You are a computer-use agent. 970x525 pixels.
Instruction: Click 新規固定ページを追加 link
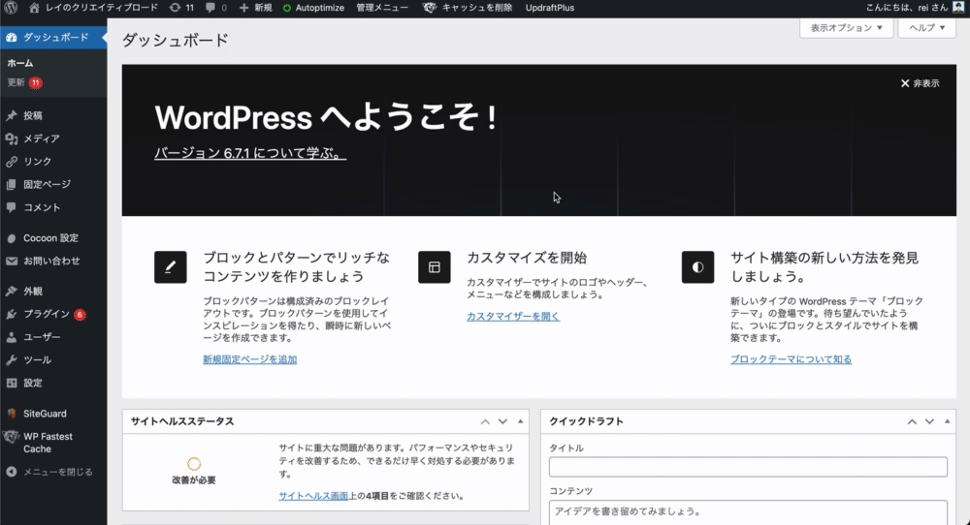click(250, 358)
